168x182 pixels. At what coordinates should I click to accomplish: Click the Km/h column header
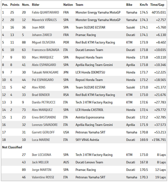(x=144, y=5)
